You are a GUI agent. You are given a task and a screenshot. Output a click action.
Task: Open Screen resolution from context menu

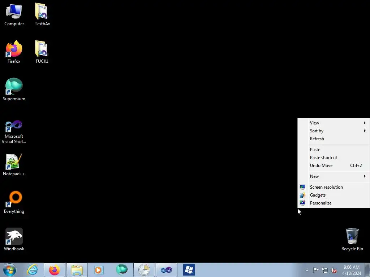tap(334, 187)
